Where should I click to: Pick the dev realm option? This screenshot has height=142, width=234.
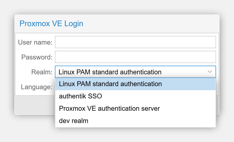coord(135,121)
